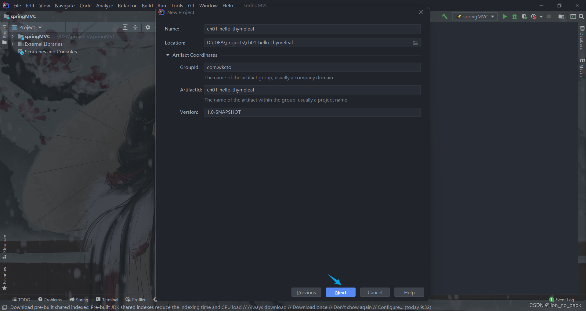Image resolution: width=586 pixels, height=311 pixels.
Task: Click Expand All icon in Project panel
Action: [x=125, y=27]
